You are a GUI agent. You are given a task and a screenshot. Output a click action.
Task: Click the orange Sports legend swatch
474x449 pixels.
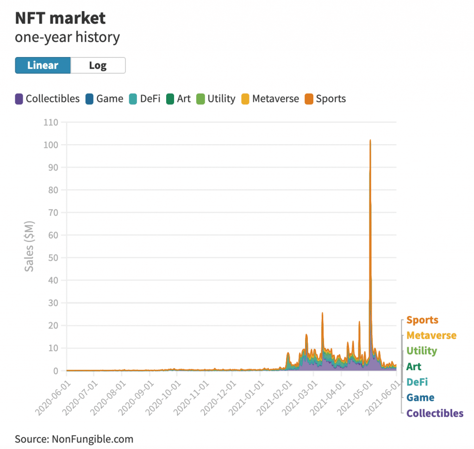pos(309,99)
